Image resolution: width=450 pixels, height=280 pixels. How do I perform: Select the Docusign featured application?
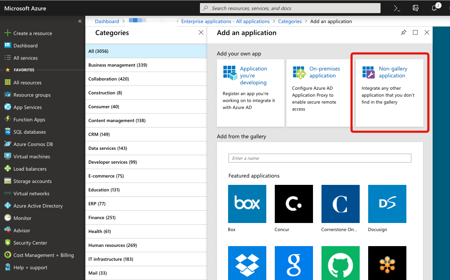click(x=387, y=204)
